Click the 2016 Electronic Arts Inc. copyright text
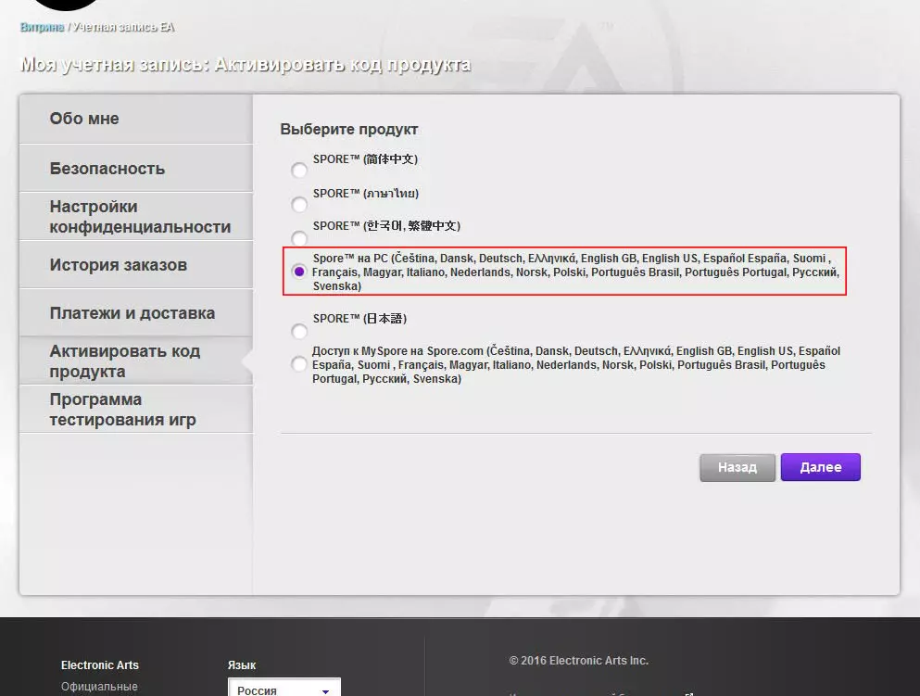 click(578, 660)
